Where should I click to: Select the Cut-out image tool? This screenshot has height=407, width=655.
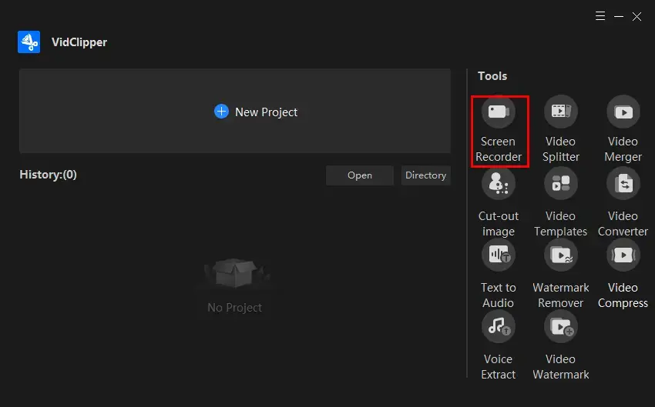click(499, 185)
